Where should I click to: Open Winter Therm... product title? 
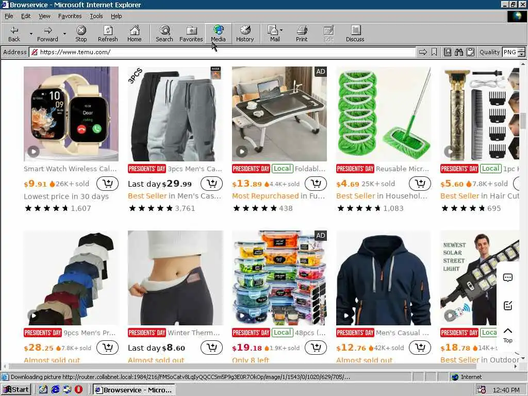194,333
